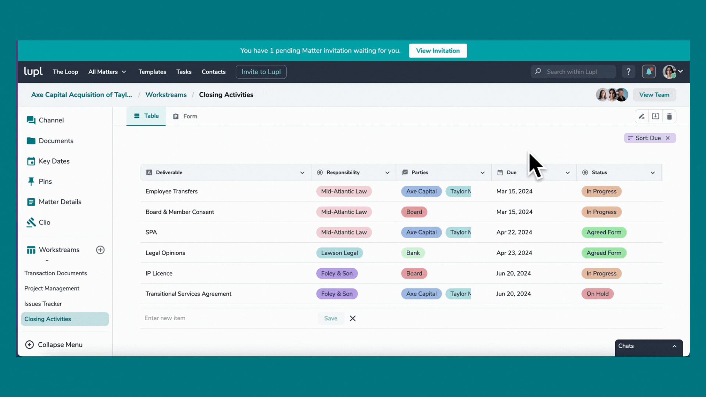706x397 pixels.
Task: Open the edit (pencil) icon above the table
Action: [642, 116]
